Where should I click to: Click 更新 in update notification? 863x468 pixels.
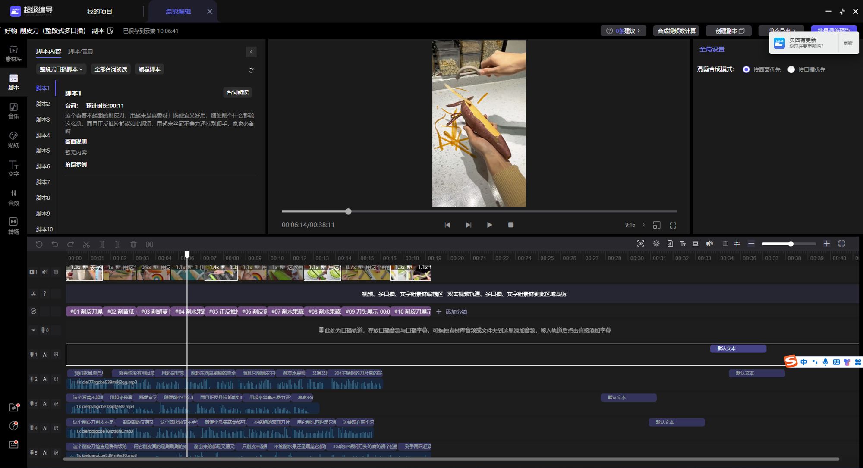tap(848, 43)
